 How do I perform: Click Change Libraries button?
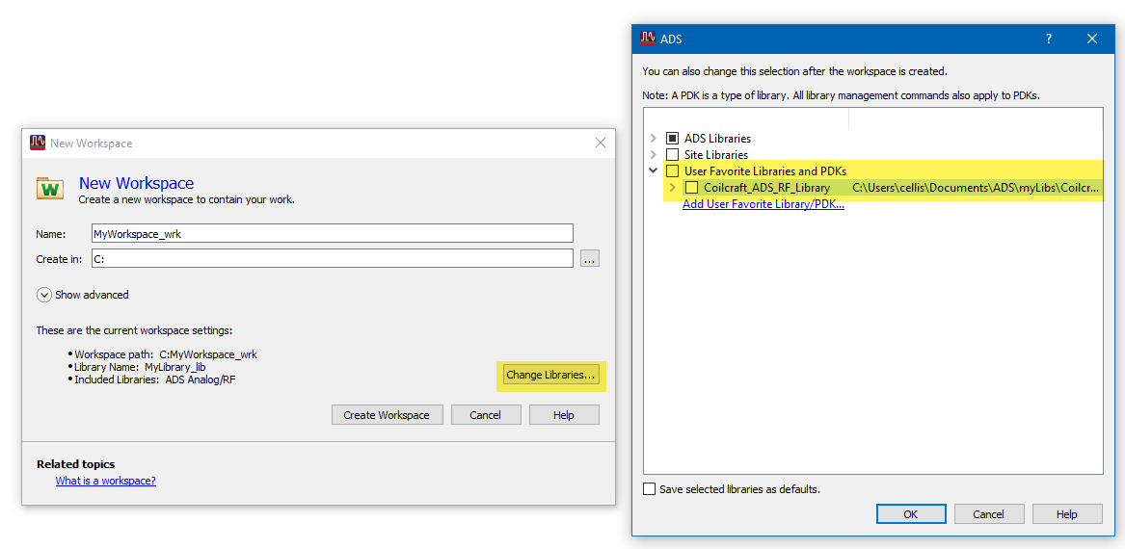tap(551, 374)
